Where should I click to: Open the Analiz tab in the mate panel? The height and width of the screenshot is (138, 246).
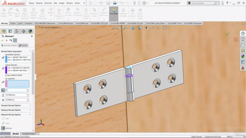(23, 45)
